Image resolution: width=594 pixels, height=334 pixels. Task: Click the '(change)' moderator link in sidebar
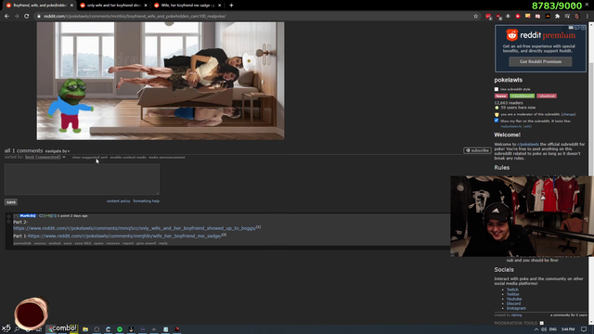coord(568,114)
